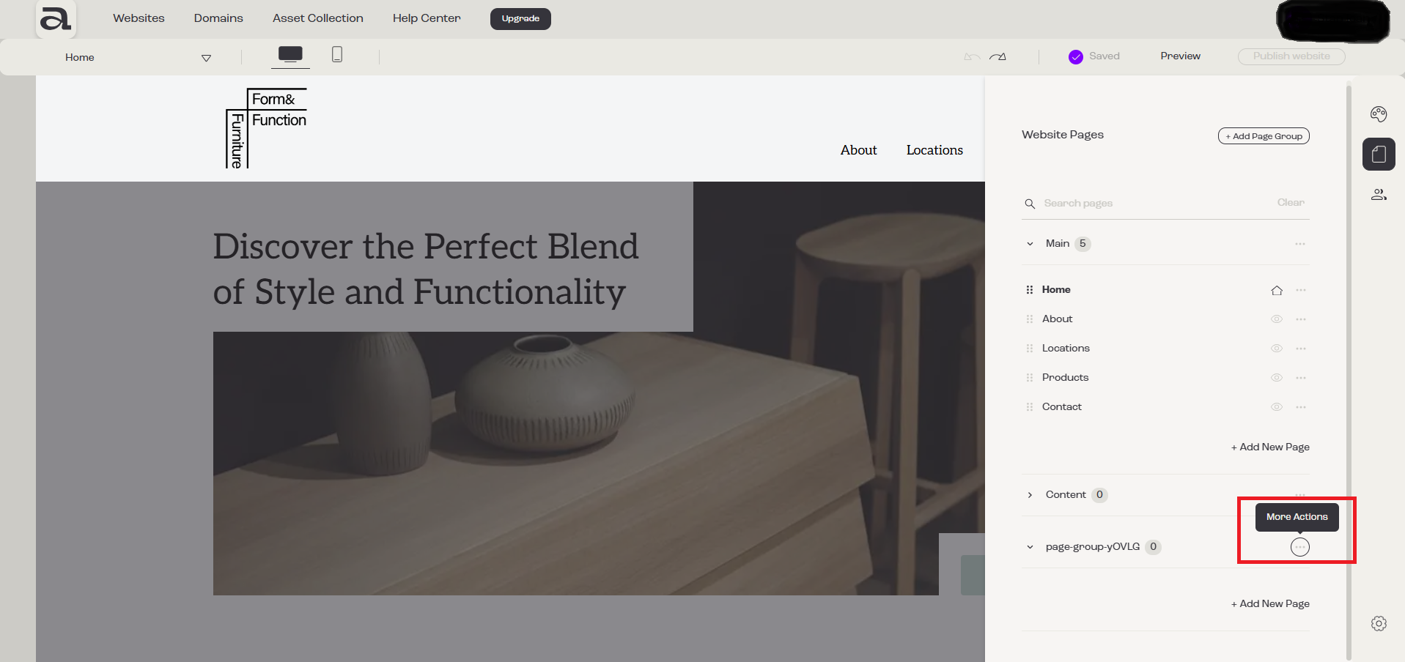Click the Form & Function Furniture logo

[x=266, y=128]
